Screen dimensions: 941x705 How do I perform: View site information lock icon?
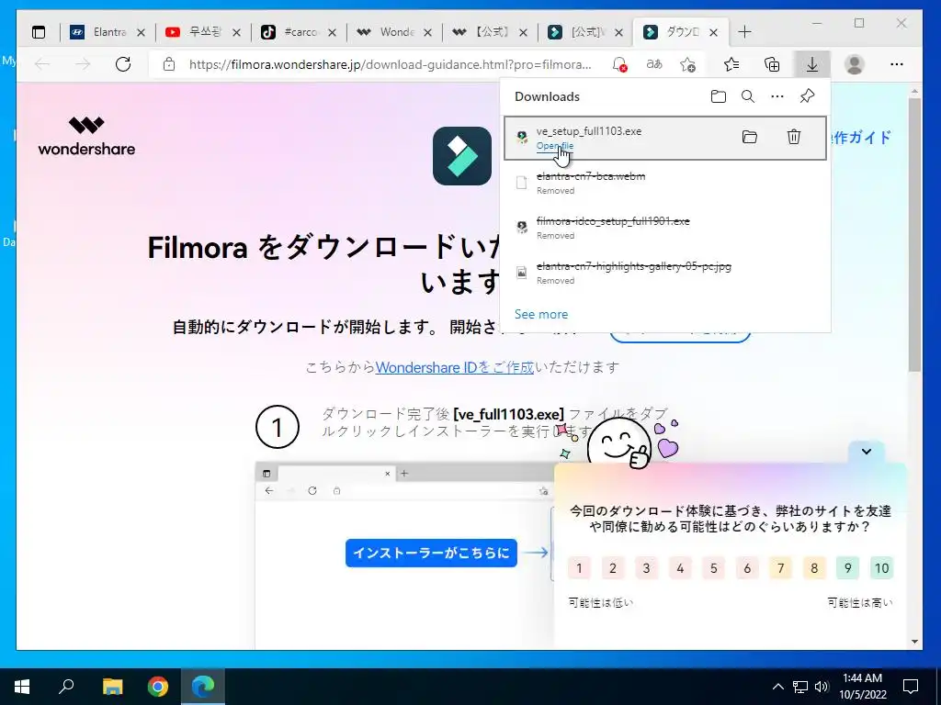(169, 64)
